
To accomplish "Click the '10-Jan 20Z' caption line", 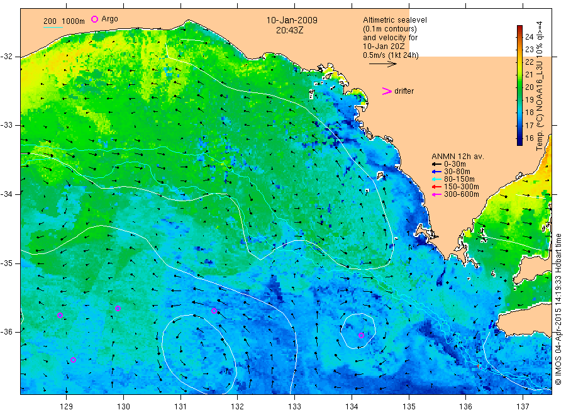I will point(384,47).
